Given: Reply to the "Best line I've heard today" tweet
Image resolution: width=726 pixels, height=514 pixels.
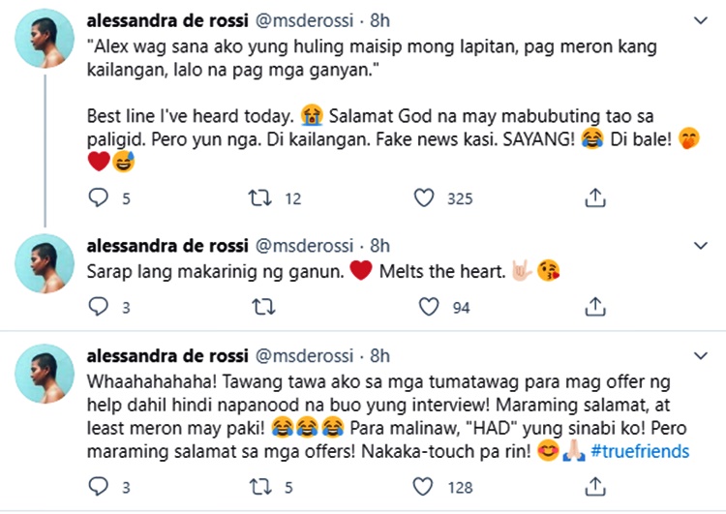Looking at the screenshot, I should [x=98, y=198].
